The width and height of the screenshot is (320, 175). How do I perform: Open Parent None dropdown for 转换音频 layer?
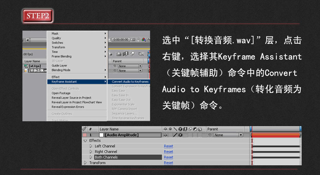[x=130, y=71]
